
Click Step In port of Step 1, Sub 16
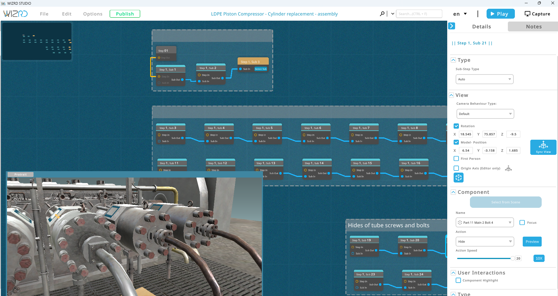pos(402,170)
